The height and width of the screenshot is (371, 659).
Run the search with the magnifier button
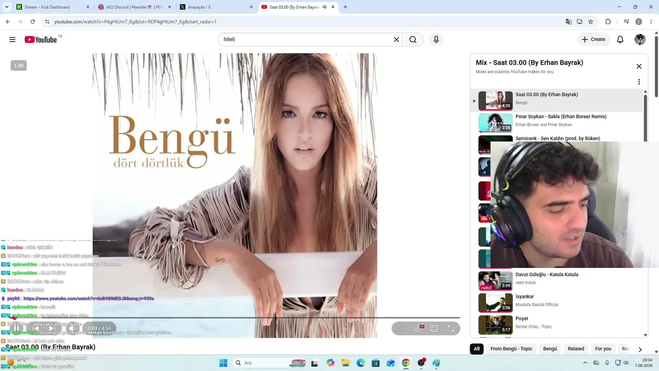[x=413, y=40]
